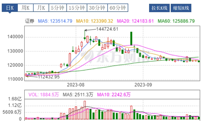
Task: Click the VOL 1884.5万 volume label
Action: tap(44, 95)
